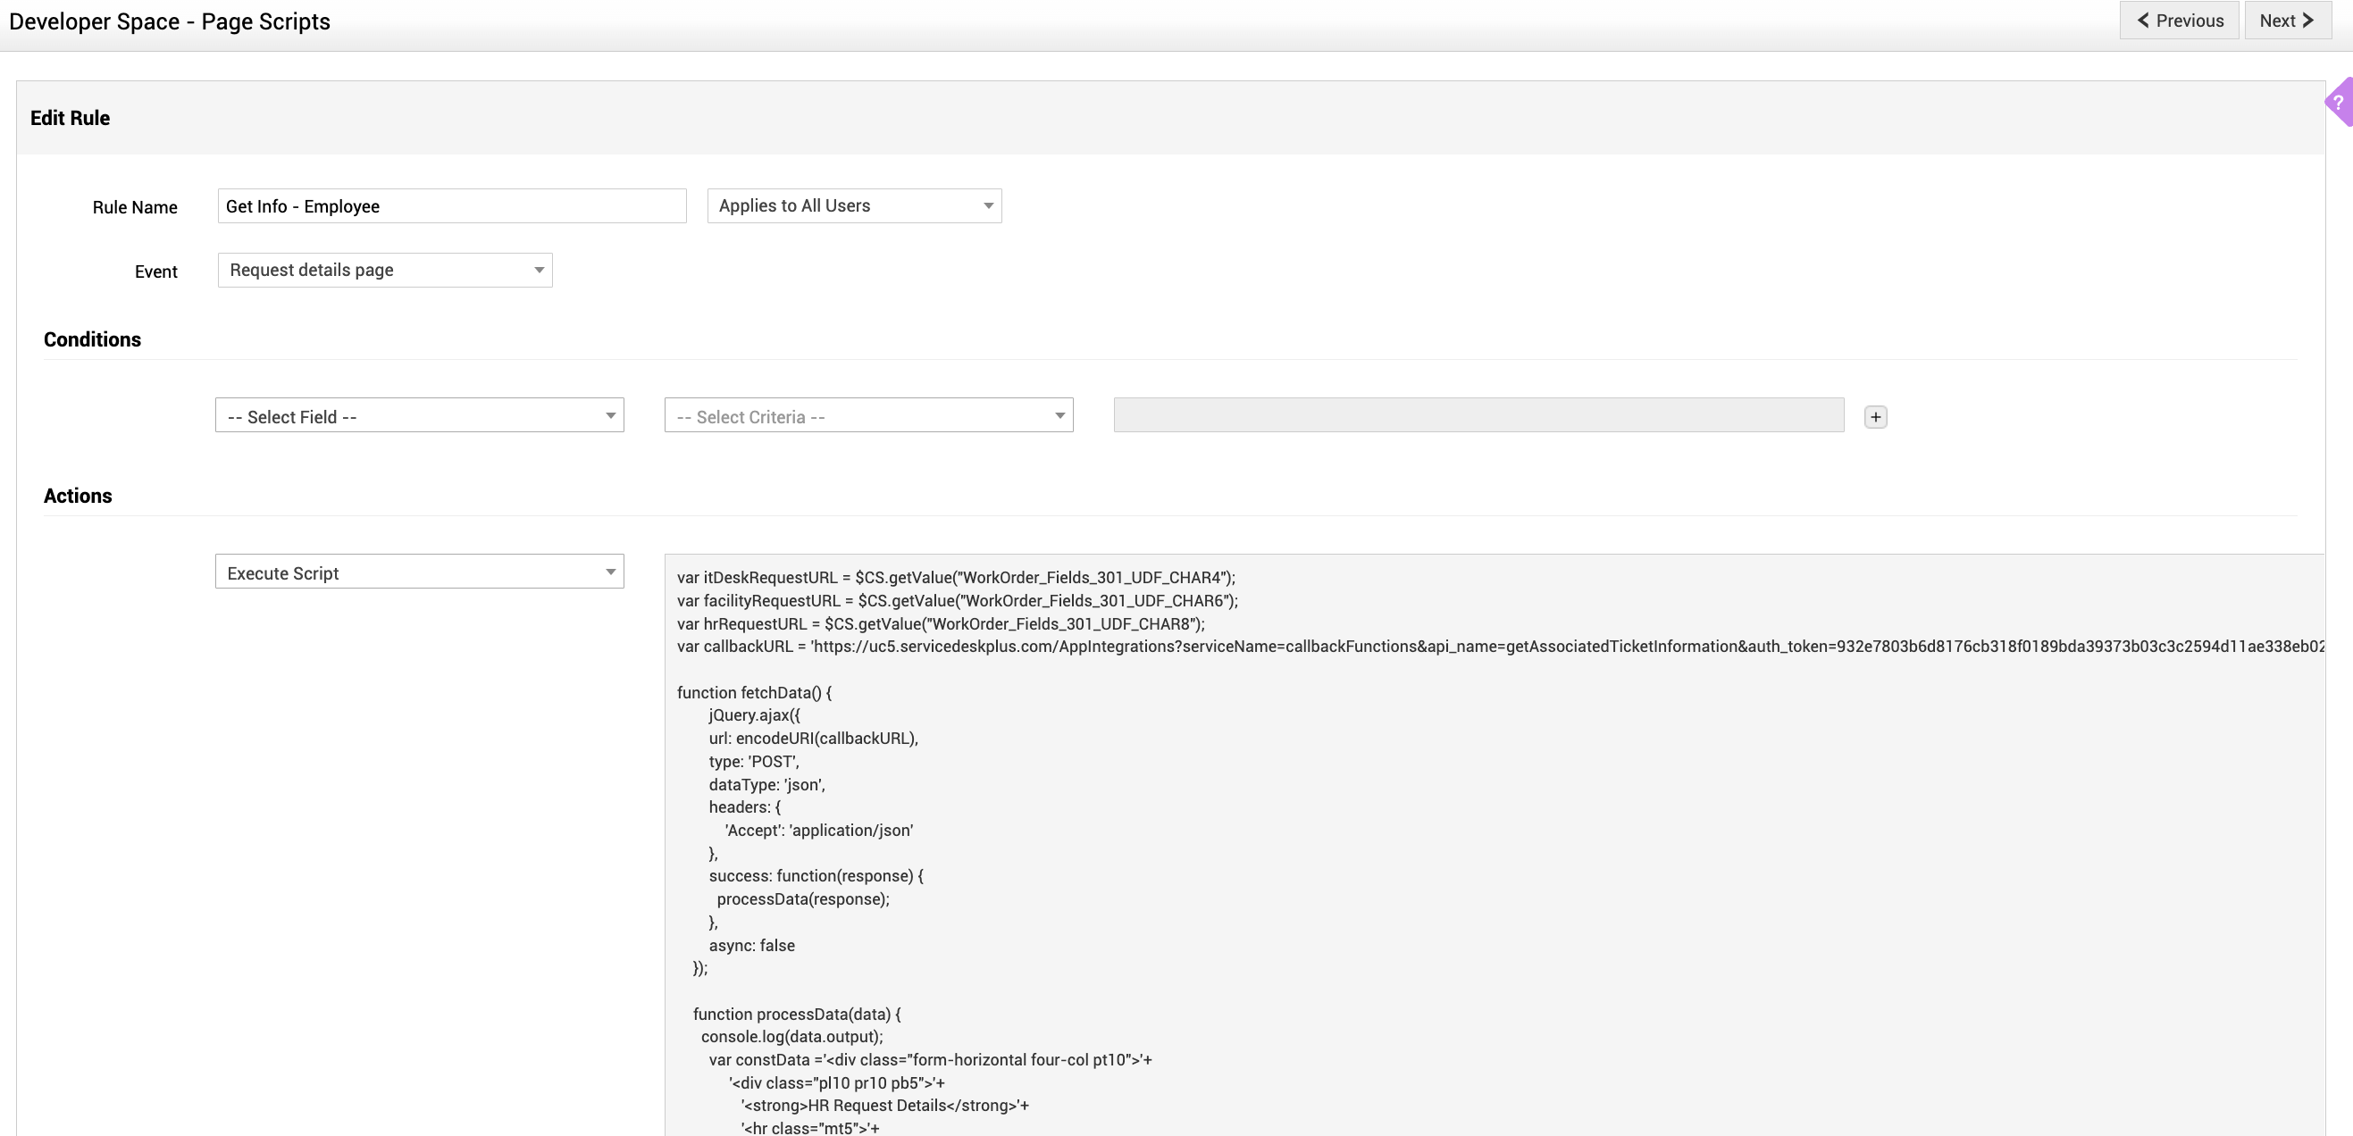This screenshot has width=2353, height=1136.
Task: Click the 'console.log(data.output)' script line
Action: [x=791, y=1037]
